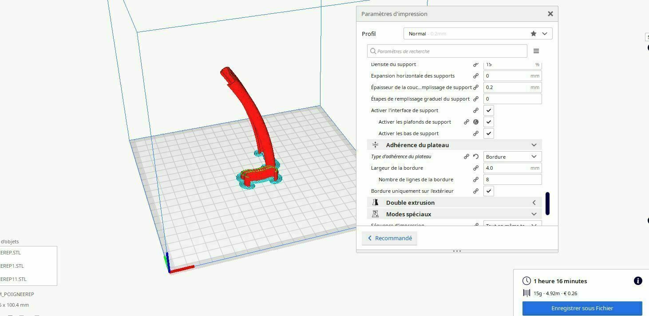Click the 'Paramètres d'impression' panel title
The image size is (649, 316).
394,14
